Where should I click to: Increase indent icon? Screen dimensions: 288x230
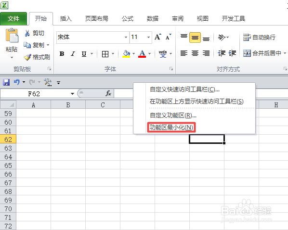coord(232,53)
